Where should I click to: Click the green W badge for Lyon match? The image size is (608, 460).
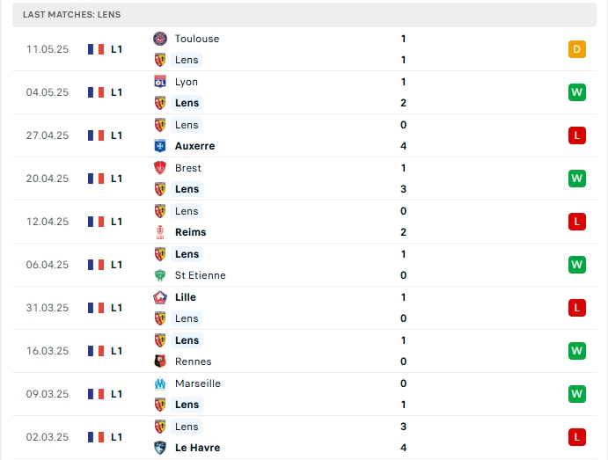[x=577, y=92]
